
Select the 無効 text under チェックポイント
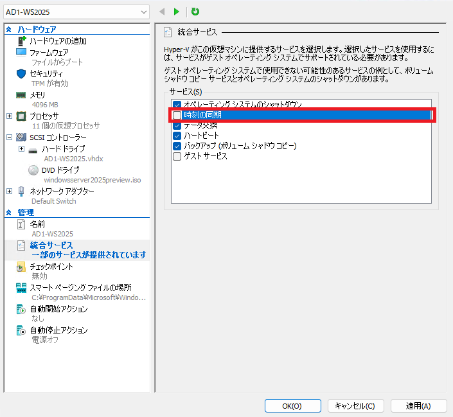[x=39, y=276]
